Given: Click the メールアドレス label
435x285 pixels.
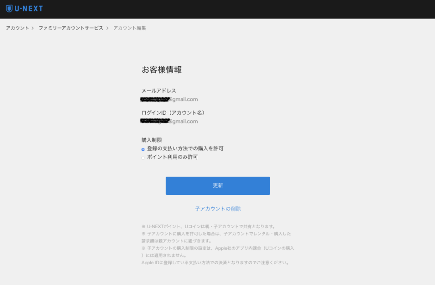Looking at the screenshot, I should click(x=159, y=91).
